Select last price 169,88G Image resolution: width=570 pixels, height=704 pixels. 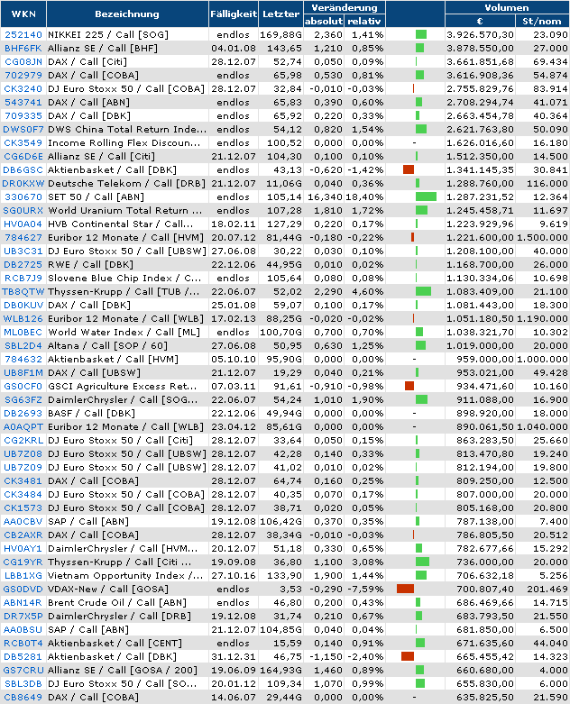280,34
